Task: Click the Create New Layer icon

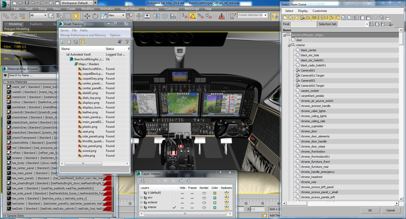Action: (143, 181)
